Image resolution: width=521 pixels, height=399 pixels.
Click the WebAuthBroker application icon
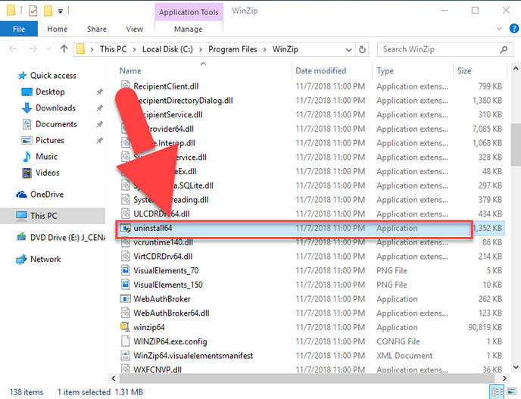125,299
